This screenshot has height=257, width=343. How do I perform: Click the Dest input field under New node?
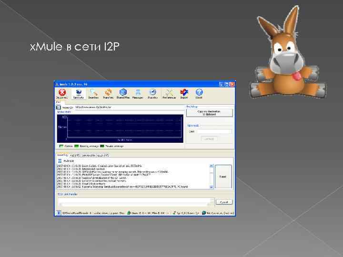(214, 131)
